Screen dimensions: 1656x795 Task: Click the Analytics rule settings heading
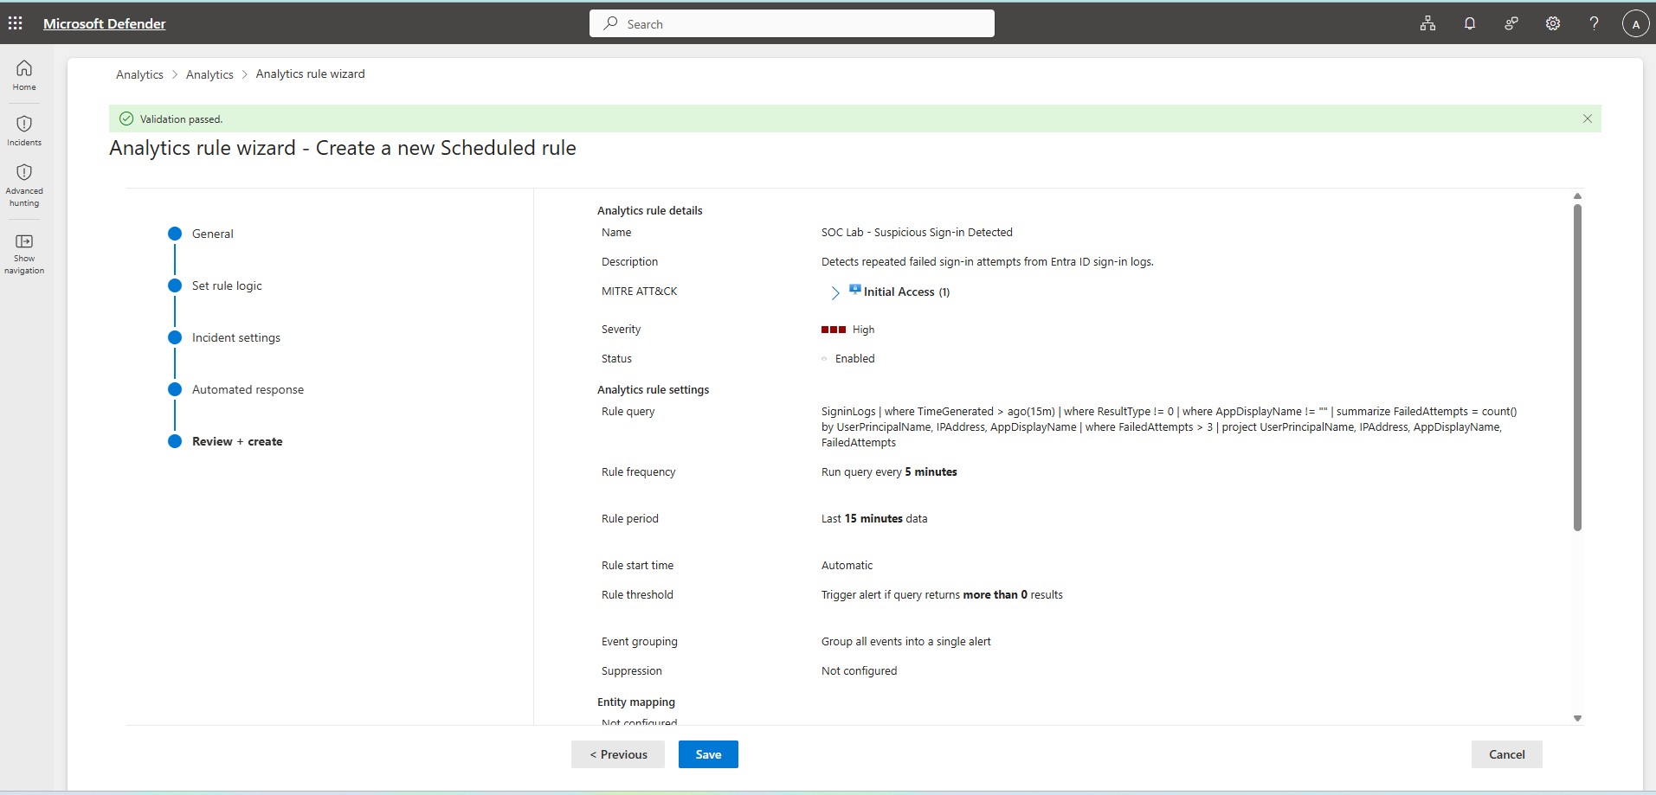(x=653, y=389)
